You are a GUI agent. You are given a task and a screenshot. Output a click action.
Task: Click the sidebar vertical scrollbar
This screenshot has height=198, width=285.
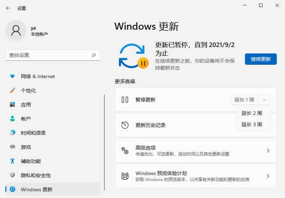104,143
